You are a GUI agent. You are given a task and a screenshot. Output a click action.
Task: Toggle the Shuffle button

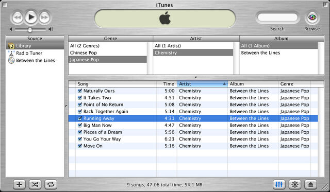tap(35, 184)
